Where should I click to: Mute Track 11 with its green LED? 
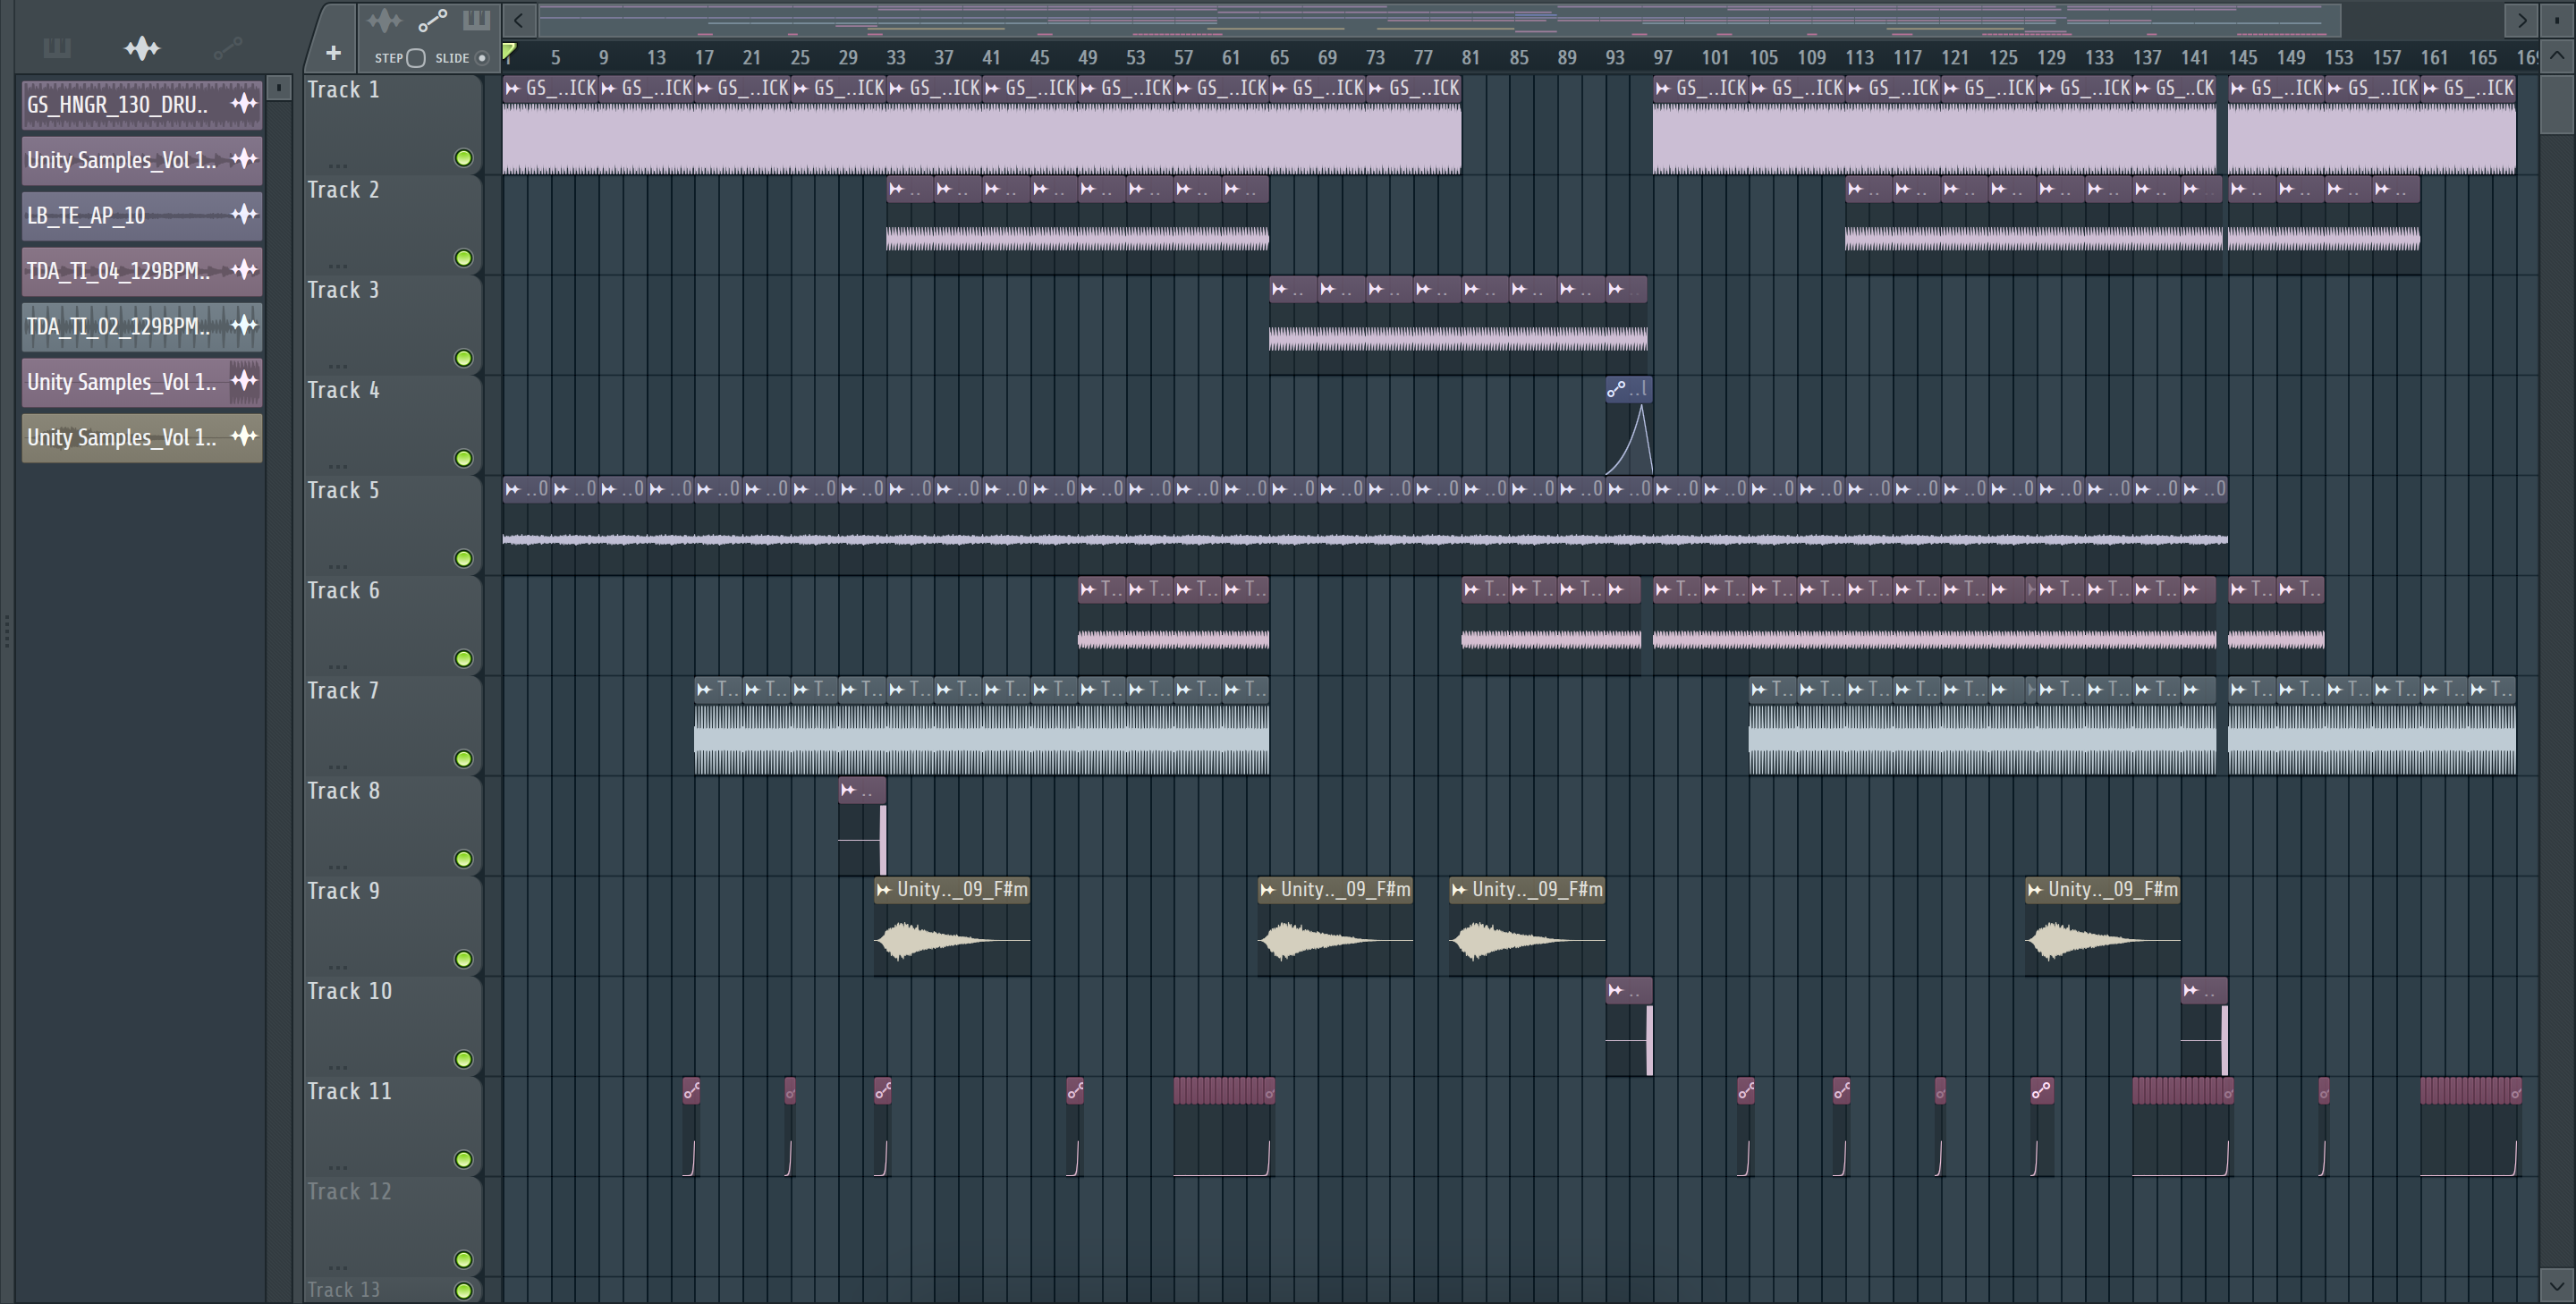point(463,1160)
